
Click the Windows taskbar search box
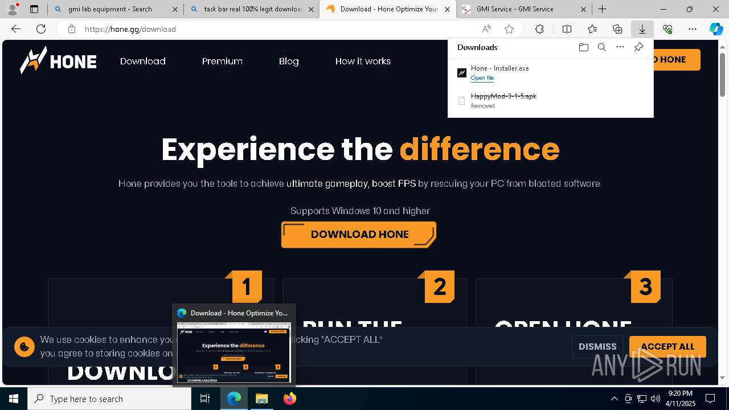tap(109, 399)
